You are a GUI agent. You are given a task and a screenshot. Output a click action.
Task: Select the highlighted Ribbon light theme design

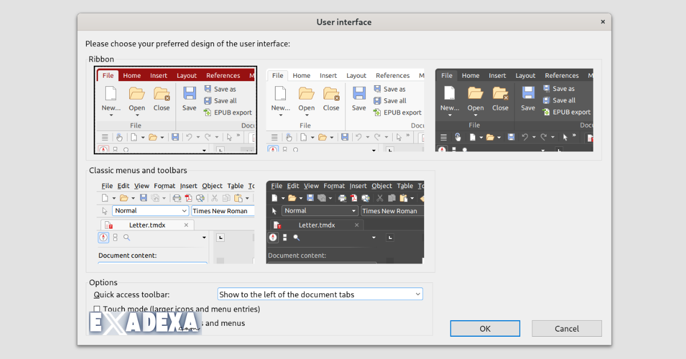coord(175,110)
